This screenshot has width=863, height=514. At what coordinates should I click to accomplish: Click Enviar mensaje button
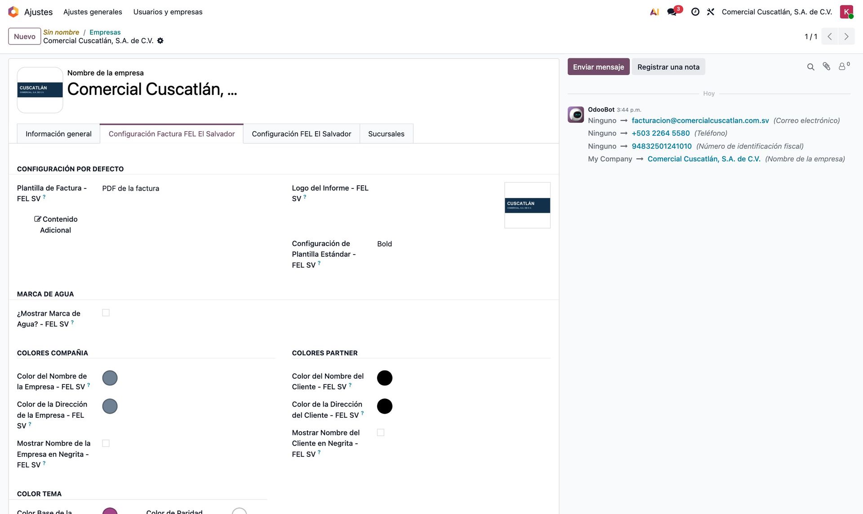[x=598, y=67]
